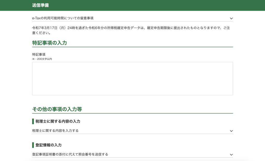Click the ※200文字以内 note
The width and height of the screenshot is (265, 161).
pos(42,59)
